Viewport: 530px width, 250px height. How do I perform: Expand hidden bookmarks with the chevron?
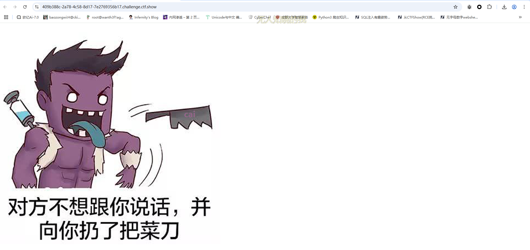[x=520, y=17]
